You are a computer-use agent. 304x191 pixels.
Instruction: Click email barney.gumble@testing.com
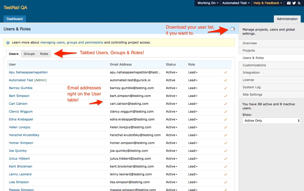[x=132, y=88]
